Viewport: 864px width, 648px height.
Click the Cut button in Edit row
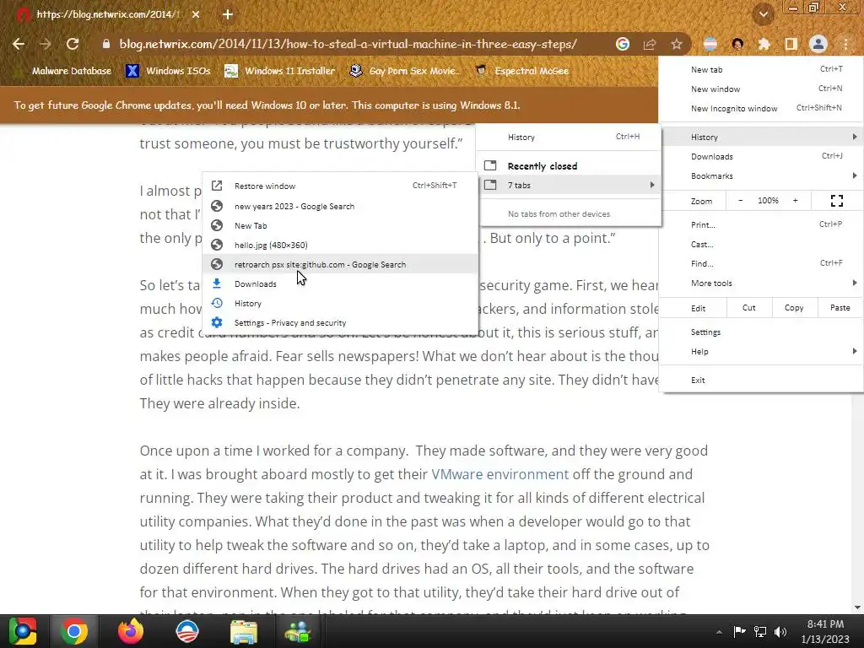pos(749,308)
